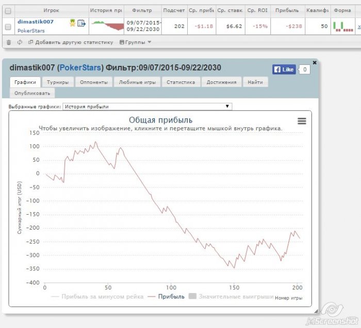
Task: Toggle the Прибыль legend series
Action: click(166, 297)
